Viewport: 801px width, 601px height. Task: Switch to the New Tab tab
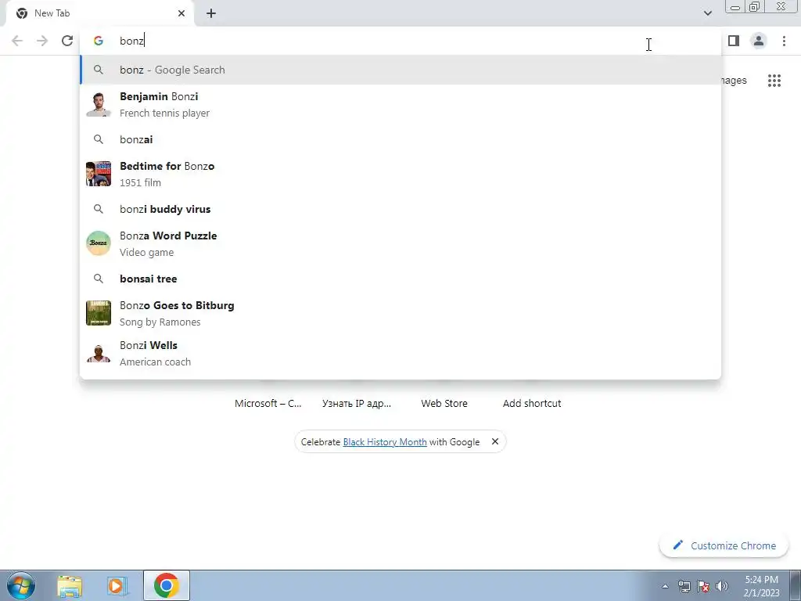(x=100, y=14)
